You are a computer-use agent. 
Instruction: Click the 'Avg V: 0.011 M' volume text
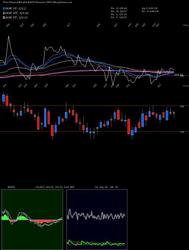coord(149,8)
